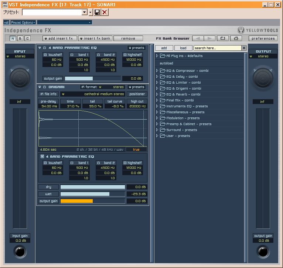
Task: Toggle lowshelf in the lower EQ
Action: [x=45, y=163]
